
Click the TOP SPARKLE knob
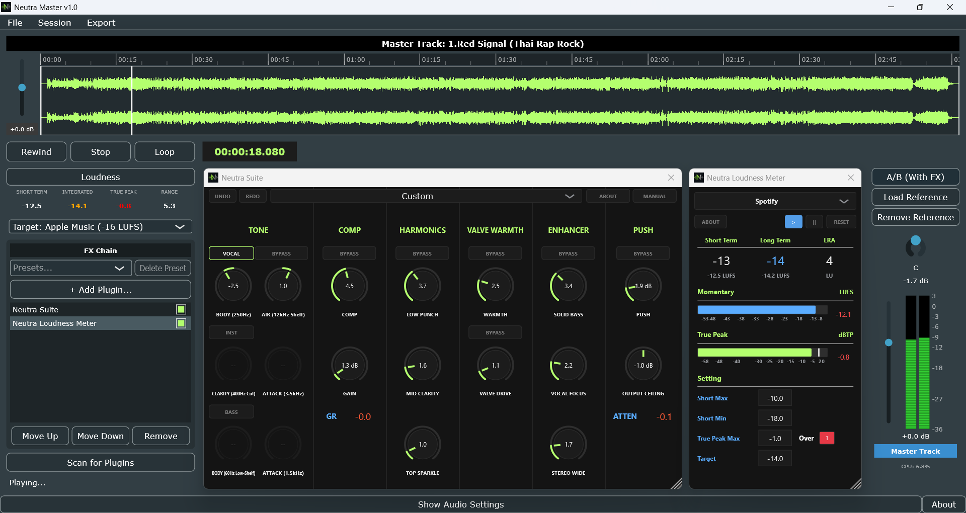point(423,445)
